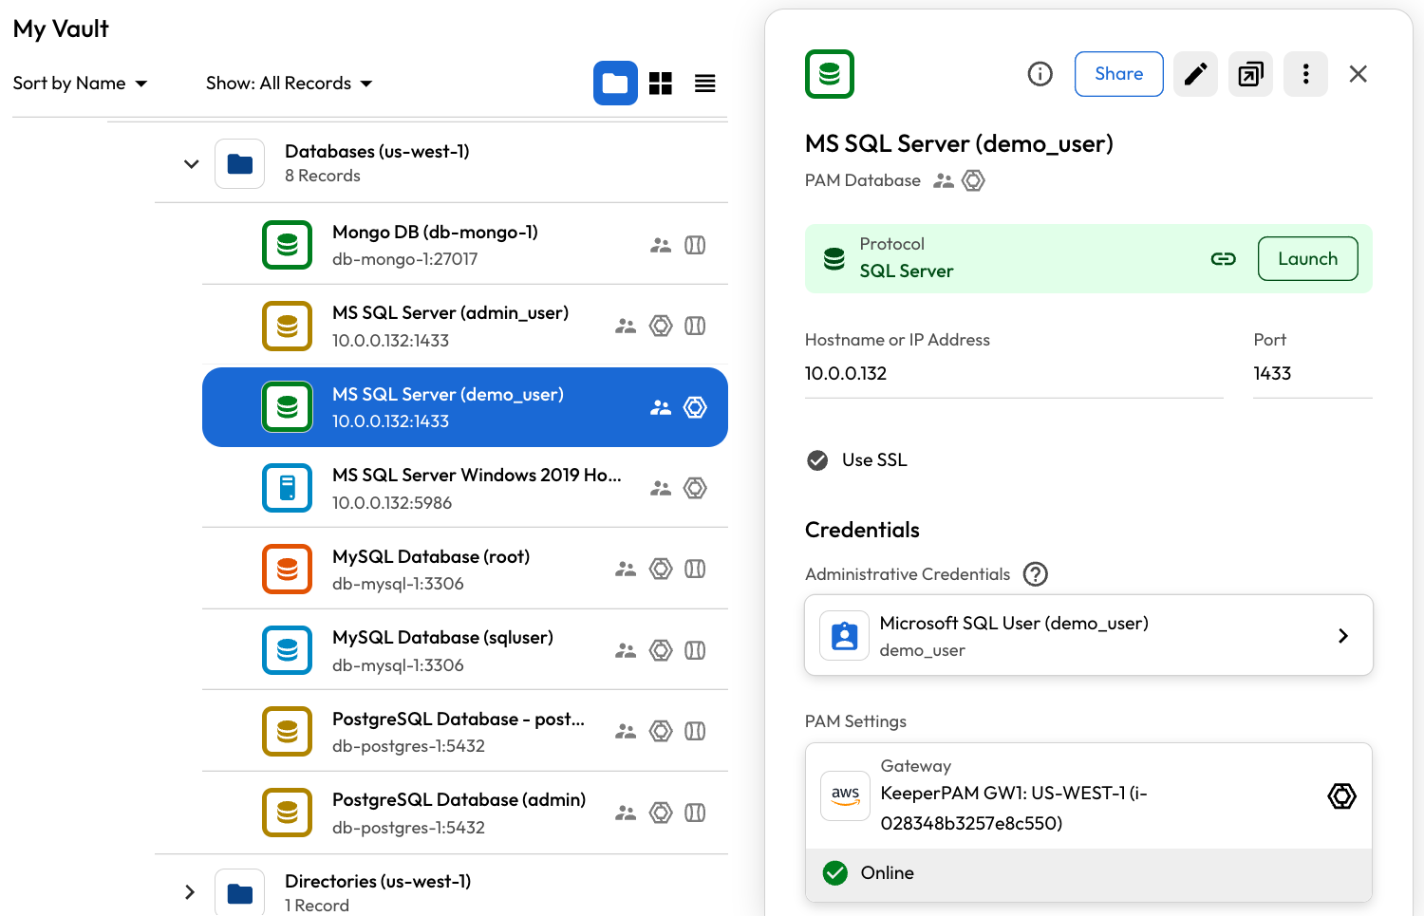Switch to list view mode
This screenshot has width=1424, height=916.
[x=704, y=84]
